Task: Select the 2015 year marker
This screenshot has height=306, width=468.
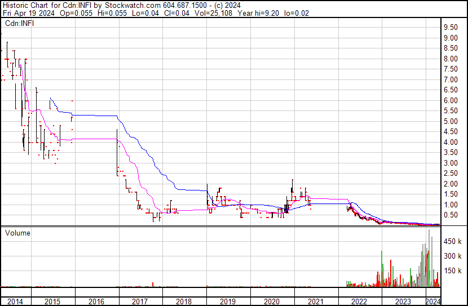Action: pyautogui.click(x=52, y=301)
